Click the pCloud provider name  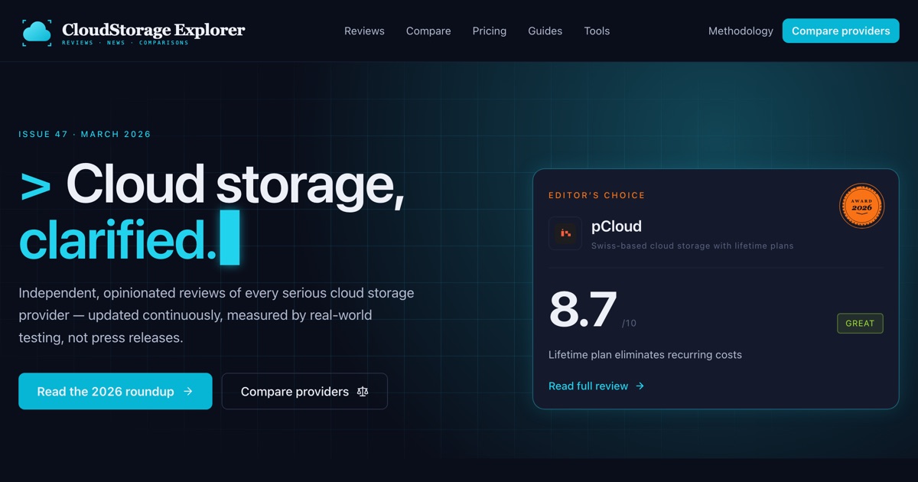click(x=617, y=226)
